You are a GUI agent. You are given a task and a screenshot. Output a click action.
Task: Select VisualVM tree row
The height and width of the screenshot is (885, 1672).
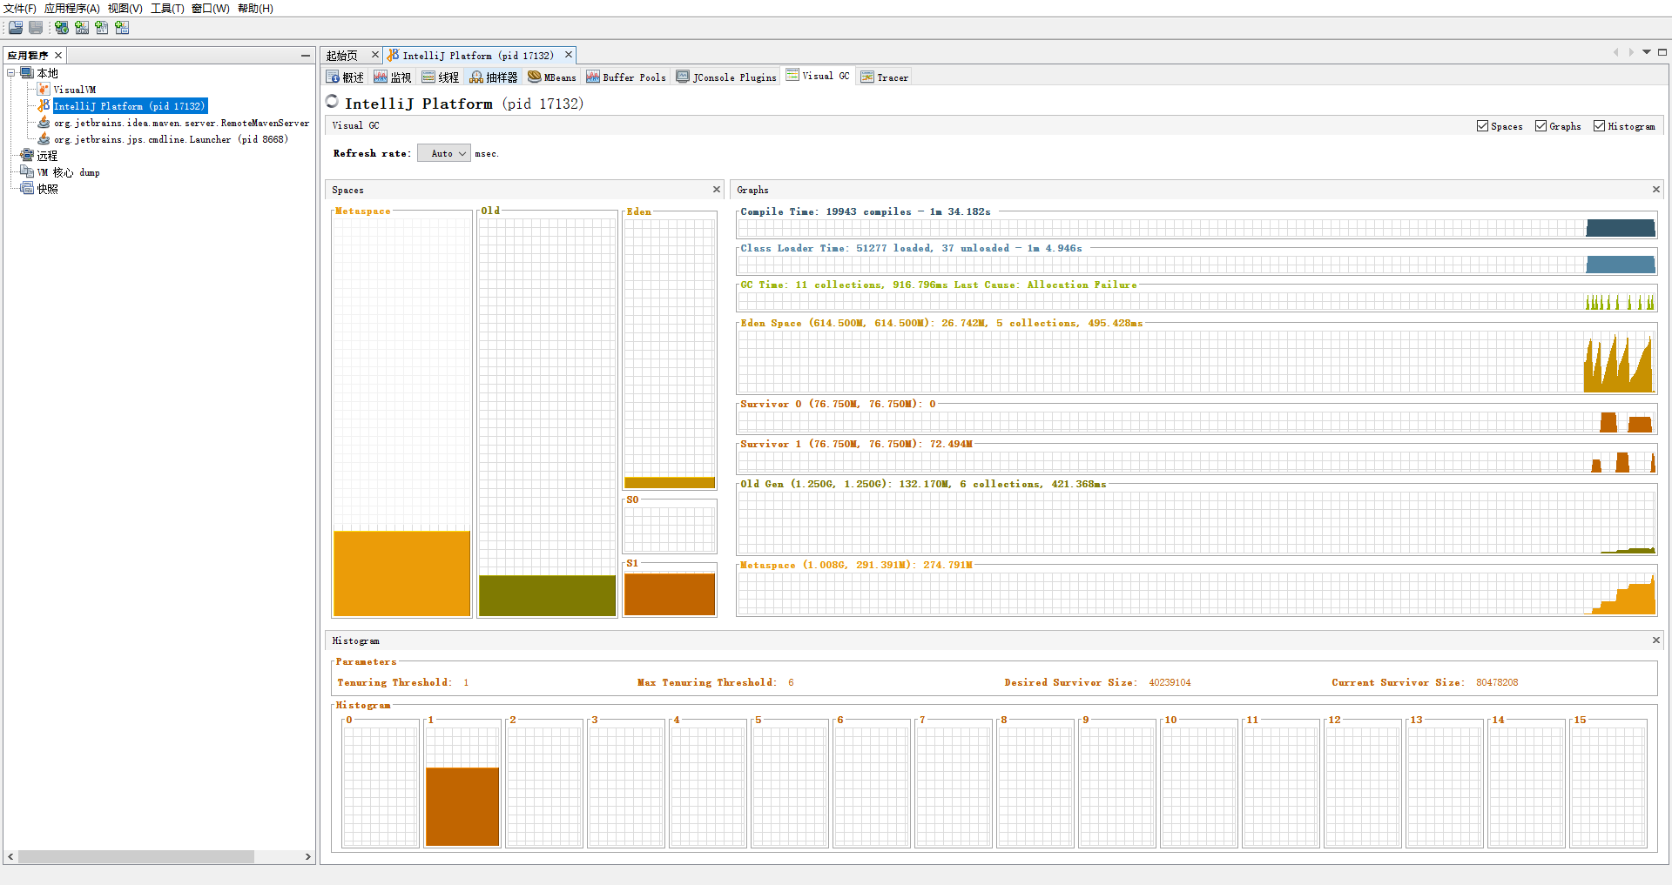pos(75,90)
